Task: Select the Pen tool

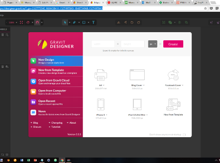Action: click(74, 23)
